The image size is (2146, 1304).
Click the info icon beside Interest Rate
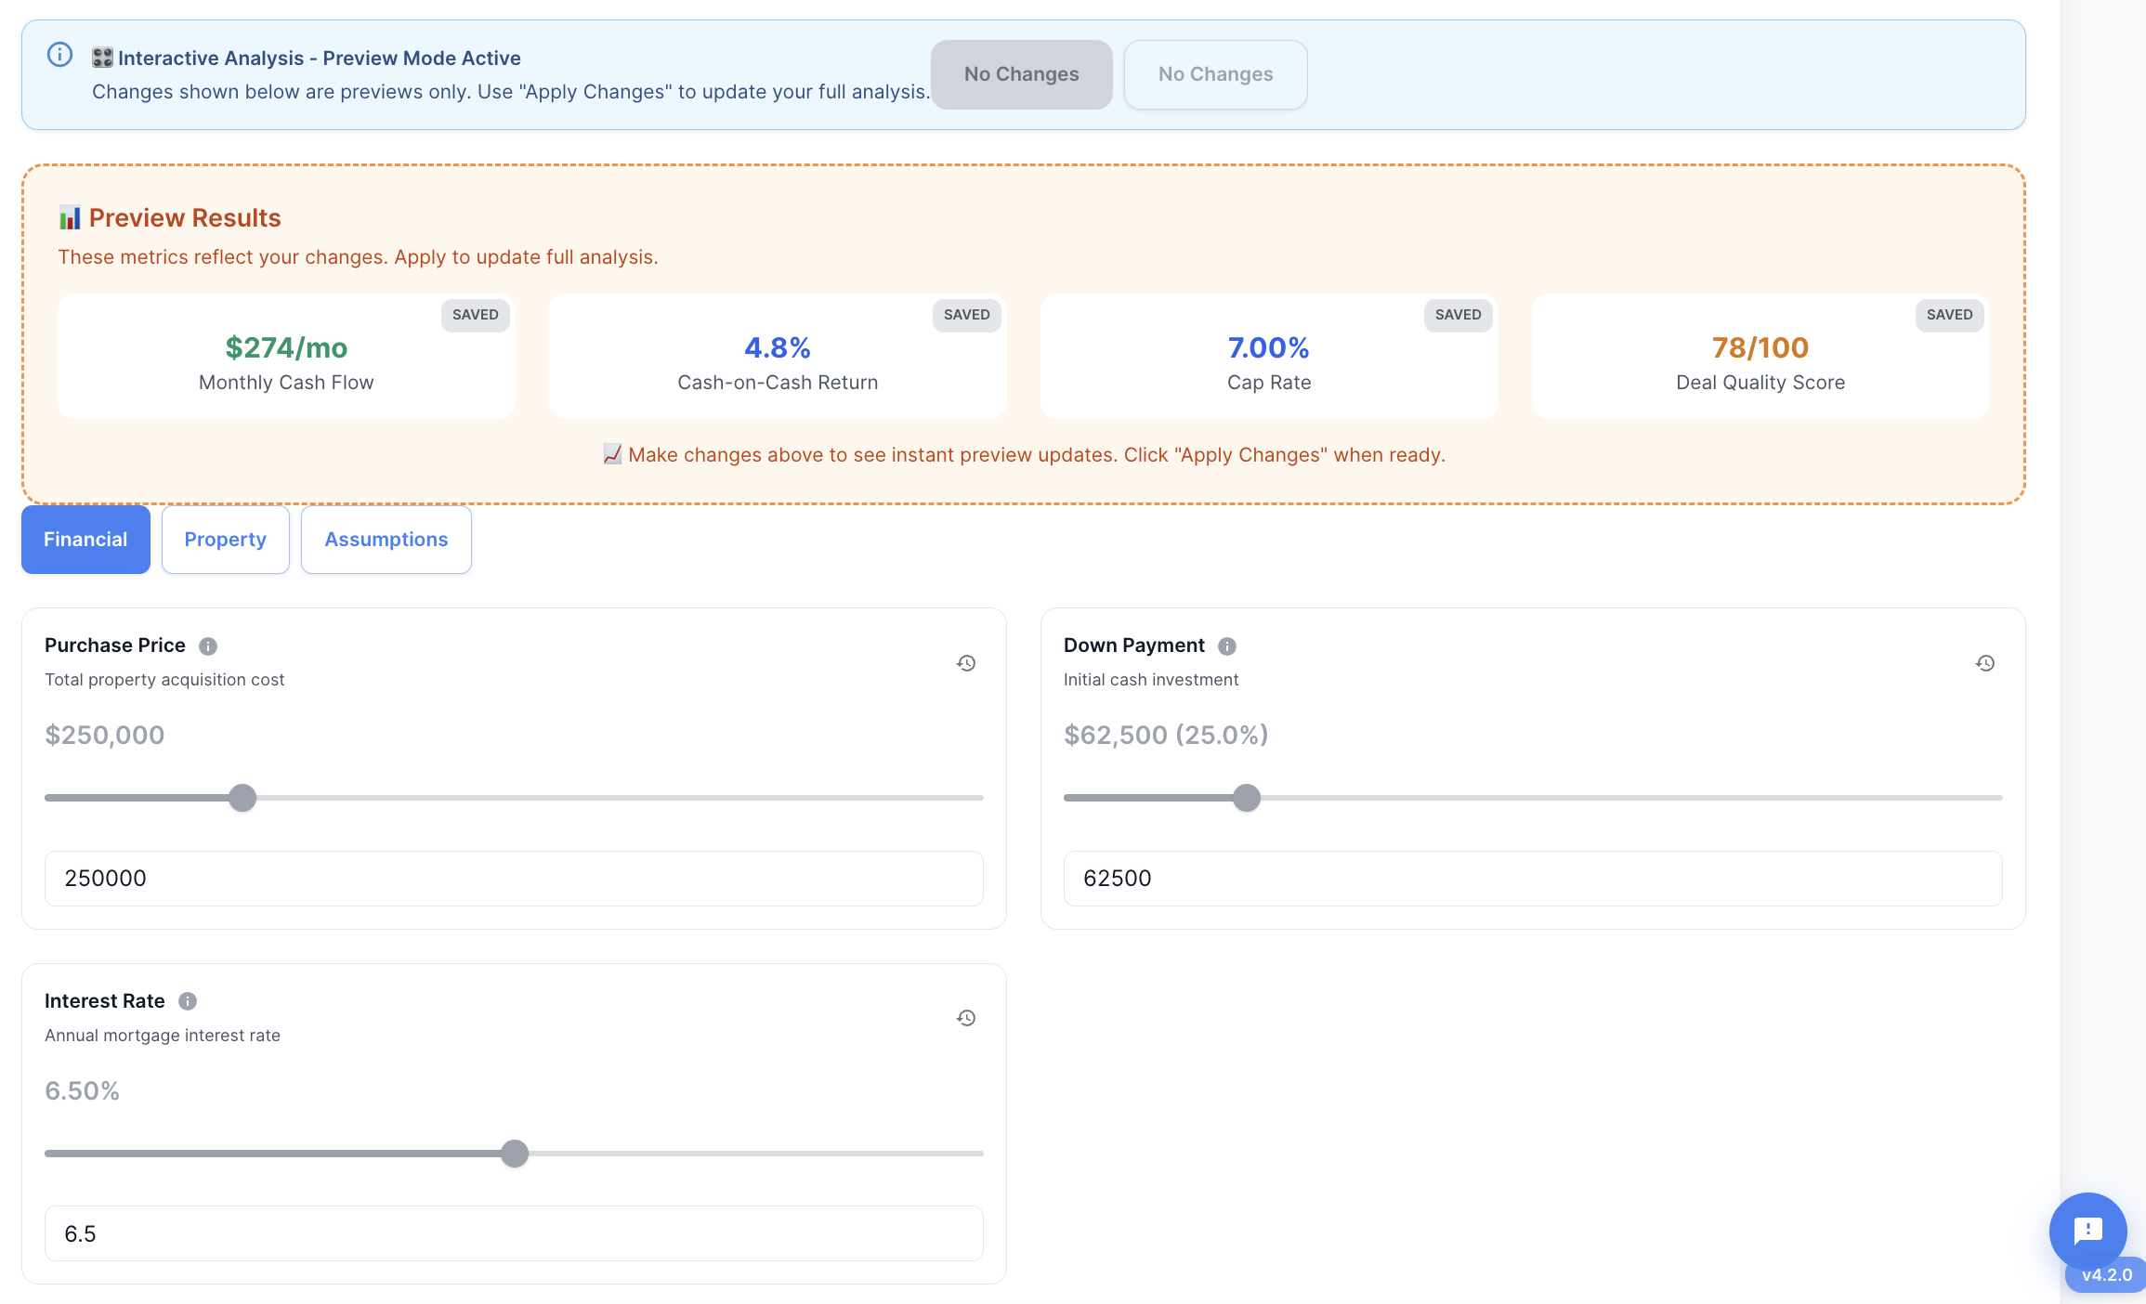(186, 1001)
